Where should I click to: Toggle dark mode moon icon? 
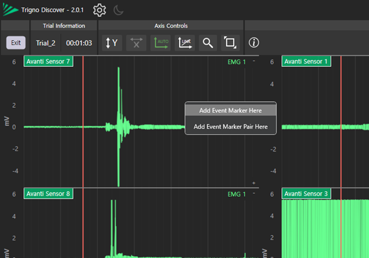118,10
